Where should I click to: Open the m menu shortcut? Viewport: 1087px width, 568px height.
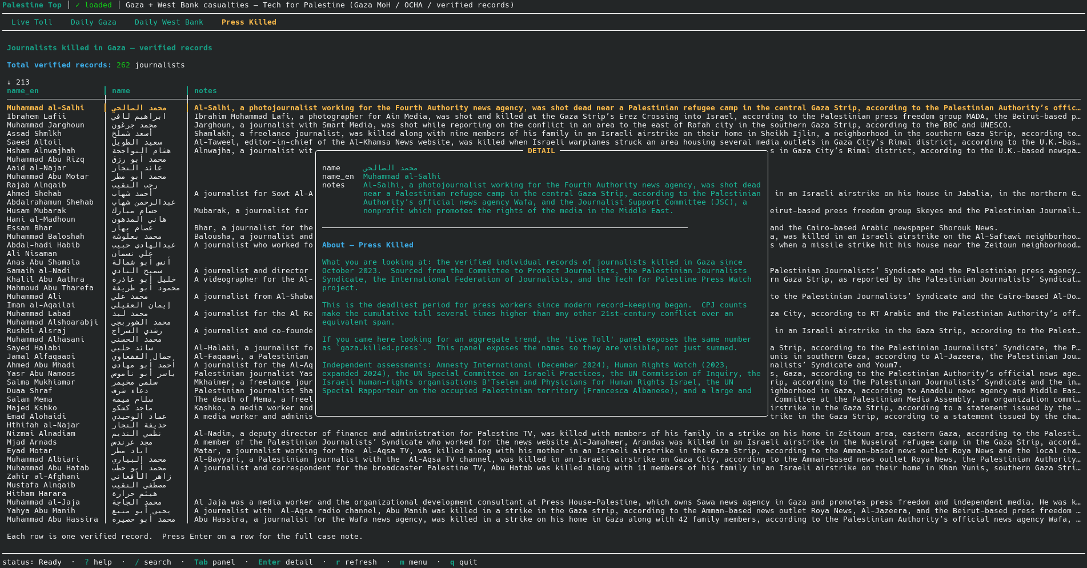click(x=413, y=562)
